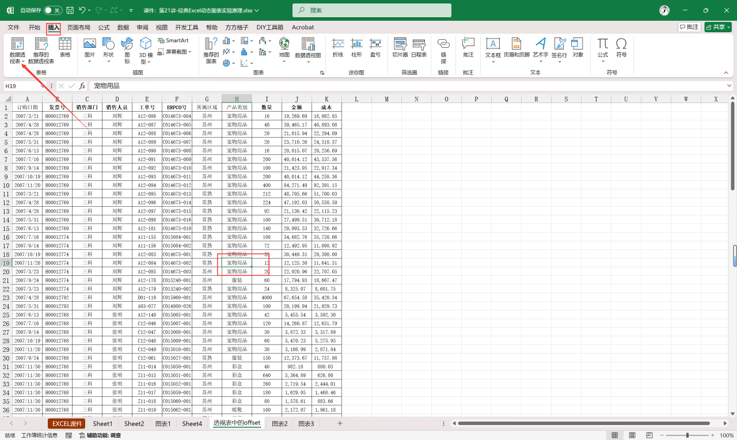Open the 数据透视表 (PivotTable) button
Viewport: 737px width, 440px height.
tap(17, 51)
